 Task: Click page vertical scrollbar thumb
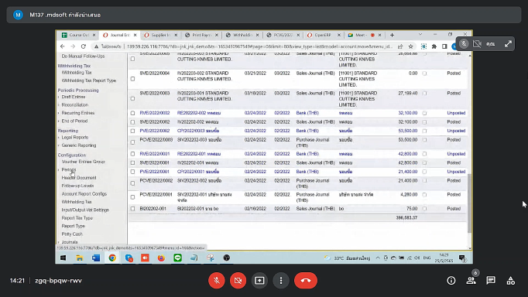point(469,203)
